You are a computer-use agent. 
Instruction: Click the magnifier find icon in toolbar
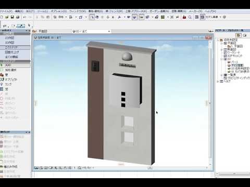pos(190,17)
